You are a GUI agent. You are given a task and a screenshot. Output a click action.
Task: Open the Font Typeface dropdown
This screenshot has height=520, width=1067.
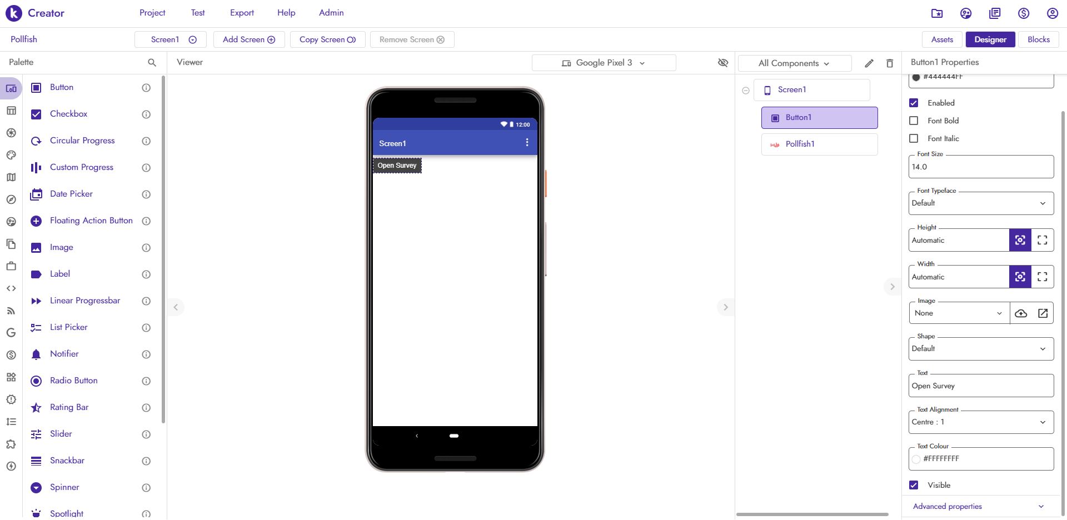click(x=981, y=203)
